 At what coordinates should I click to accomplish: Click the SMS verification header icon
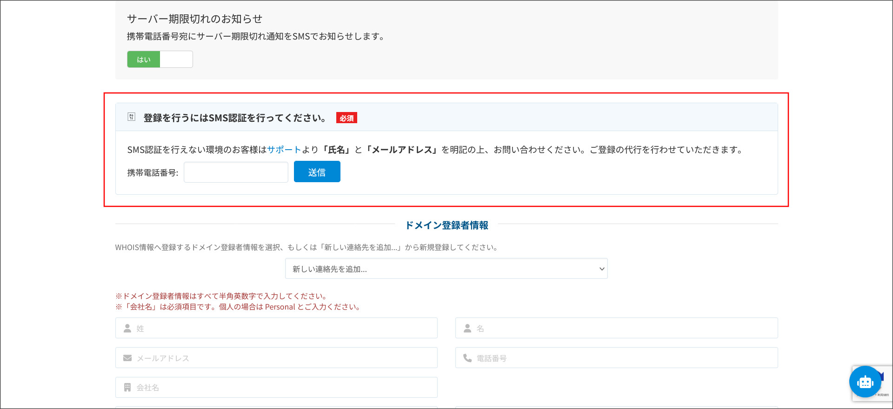[x=132, y=117]
